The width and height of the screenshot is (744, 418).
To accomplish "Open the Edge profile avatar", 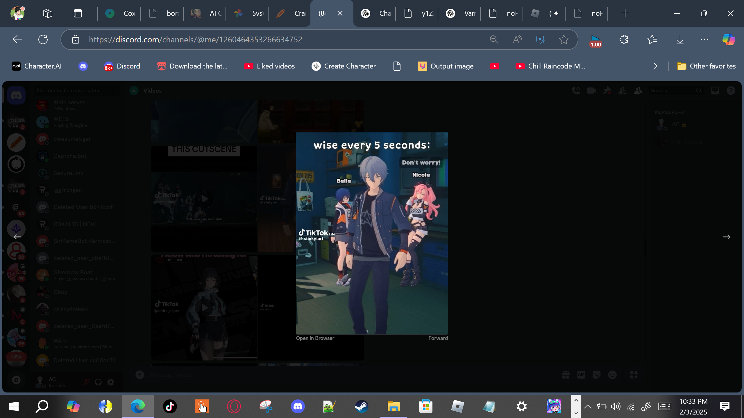I will tap(17, 13).
